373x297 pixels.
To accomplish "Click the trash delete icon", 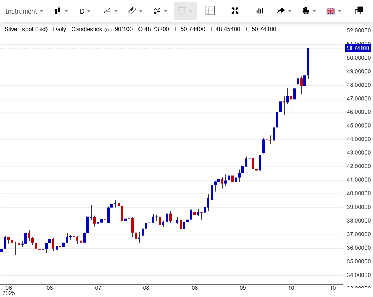I will [x=182, y=11].
